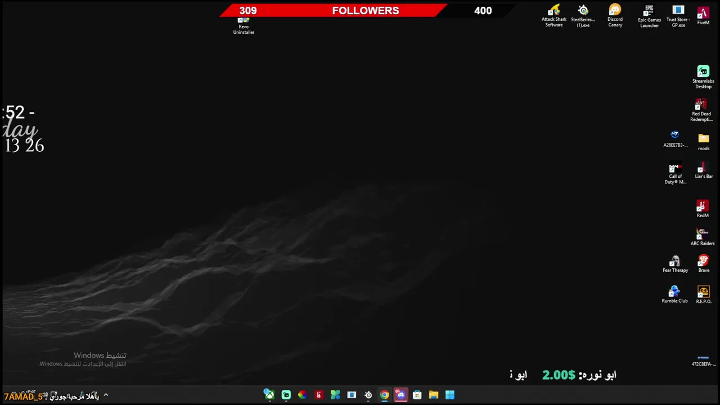The image size is (720, 405).
Task: Open Discord Canary from the desktop
Action: 615,16
